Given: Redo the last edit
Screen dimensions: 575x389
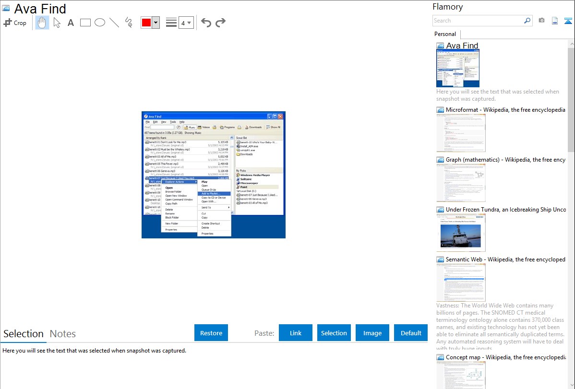Looking at the screenshot, I should coord(220,23).
